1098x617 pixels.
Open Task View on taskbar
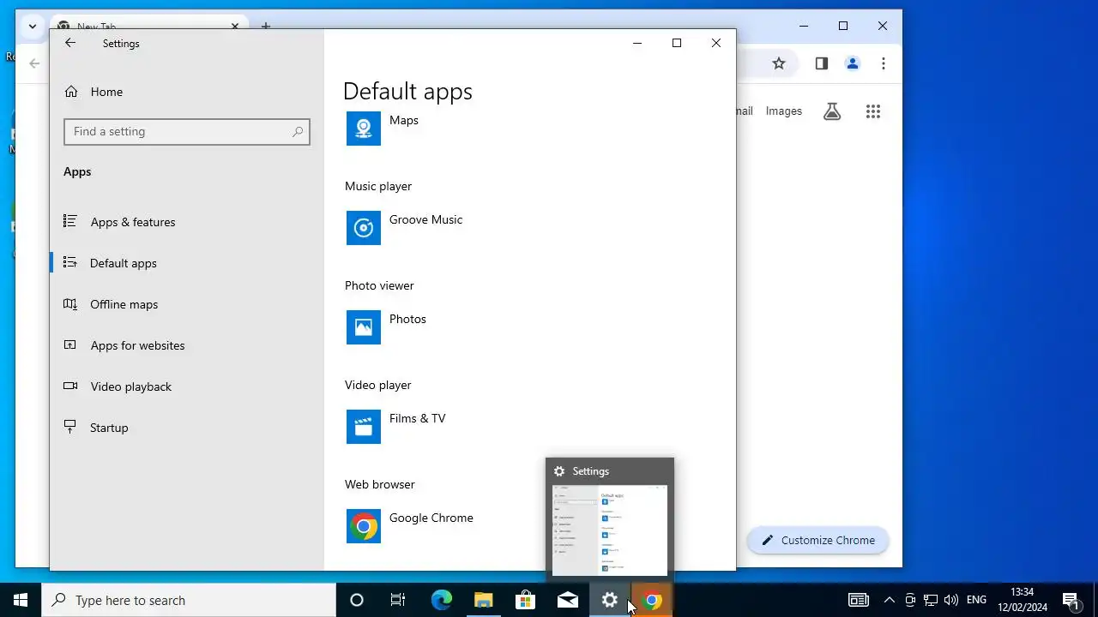tap(398, 601)
